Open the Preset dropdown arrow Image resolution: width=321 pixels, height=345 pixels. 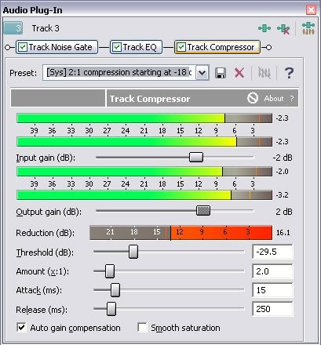point(202,72)
